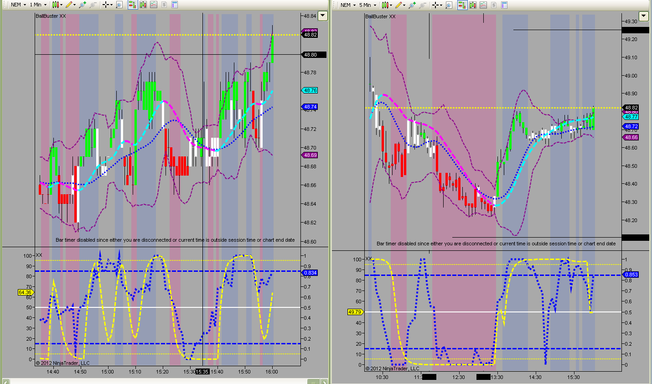Open the properties icon in the 5 Min chart

(x=505, y=5)
